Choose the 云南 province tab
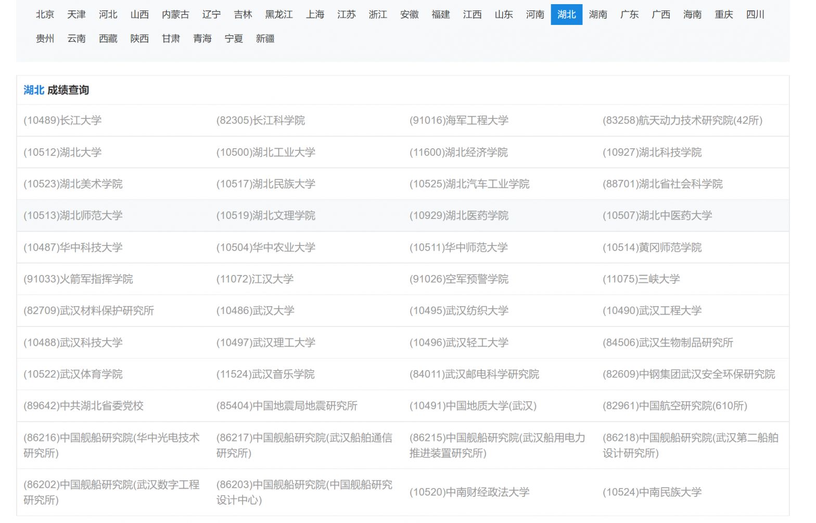The image size is (816, 523). tap(76, 38)
